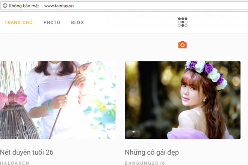Open the "Những cô gái đẹp" album title
Viewport: 248px width, 165px height.
pos(152,152)
